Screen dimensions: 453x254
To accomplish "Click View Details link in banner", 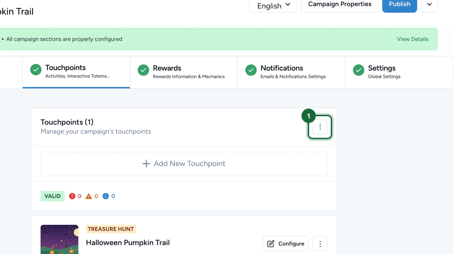I will coord(413,39).
